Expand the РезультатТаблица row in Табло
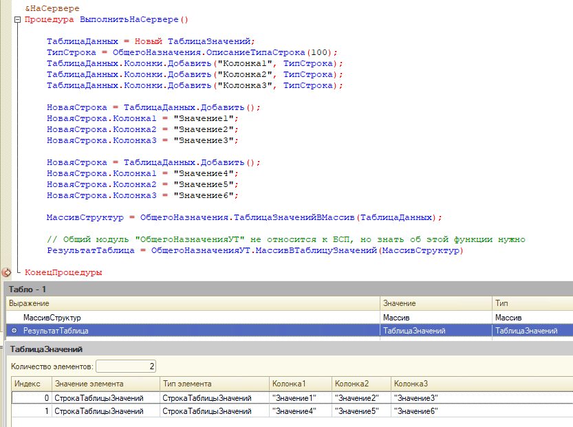This screenshot has height=427, width=573. click(x=14, y=331)
